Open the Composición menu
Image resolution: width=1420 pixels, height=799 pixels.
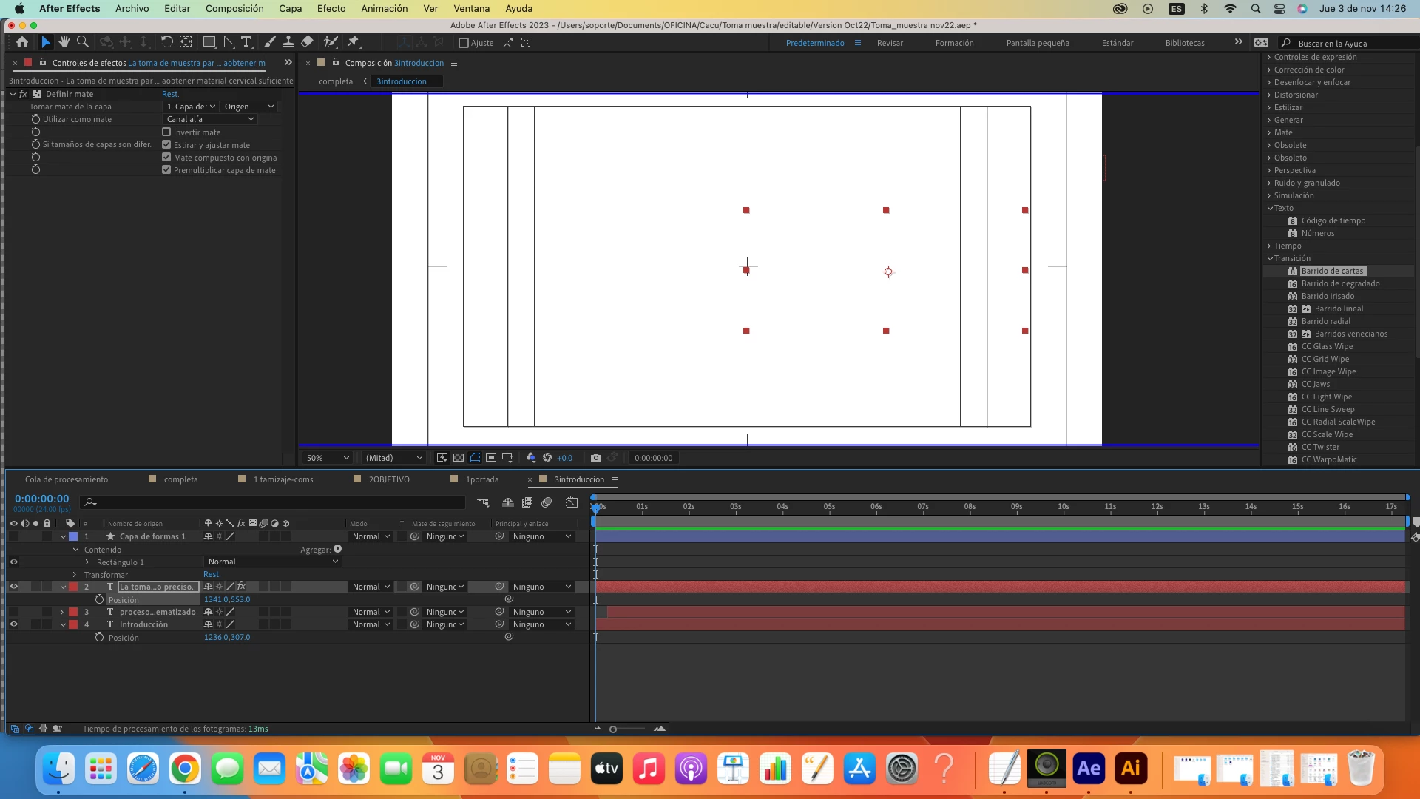234,9
